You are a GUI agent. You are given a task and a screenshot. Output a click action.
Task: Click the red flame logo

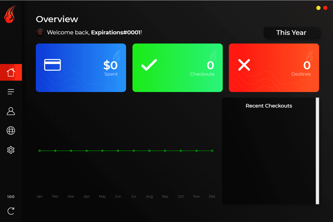coord(10,14)
